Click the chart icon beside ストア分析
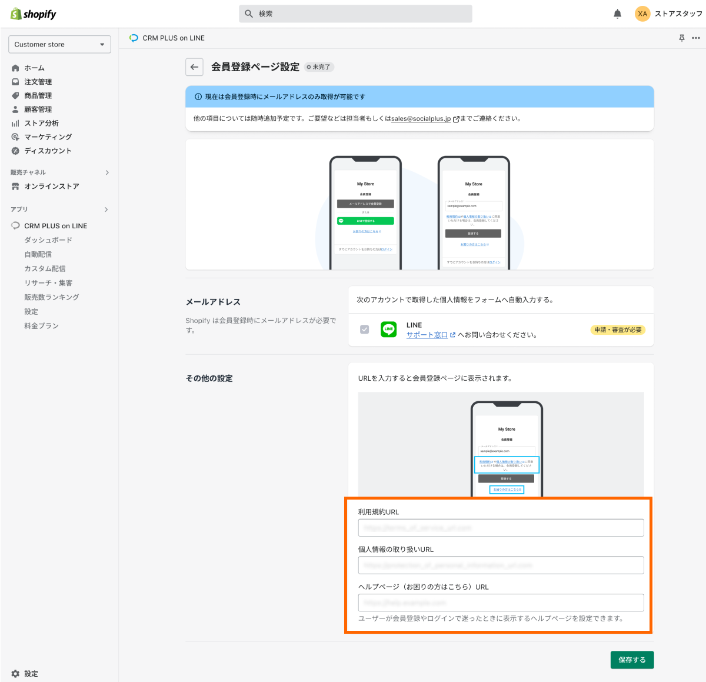The image size is (706, 682). pos(15,123)
